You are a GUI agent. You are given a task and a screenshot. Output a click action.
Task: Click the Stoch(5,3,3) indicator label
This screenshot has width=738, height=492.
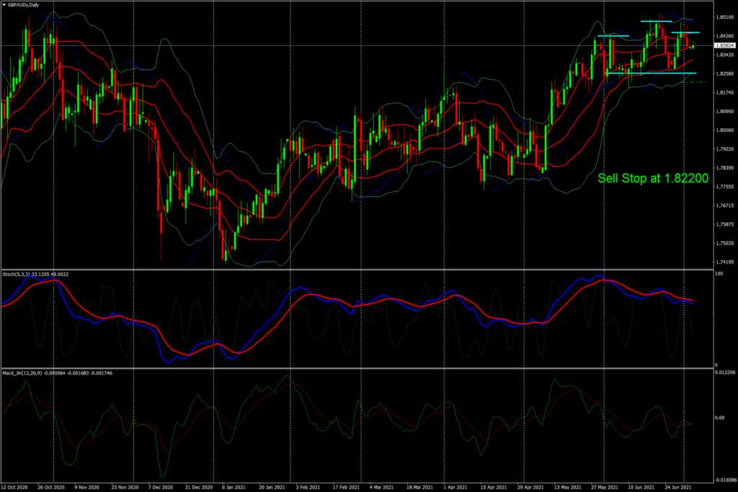click(36, 274)
